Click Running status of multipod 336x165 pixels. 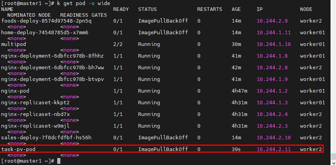(149, 44)
